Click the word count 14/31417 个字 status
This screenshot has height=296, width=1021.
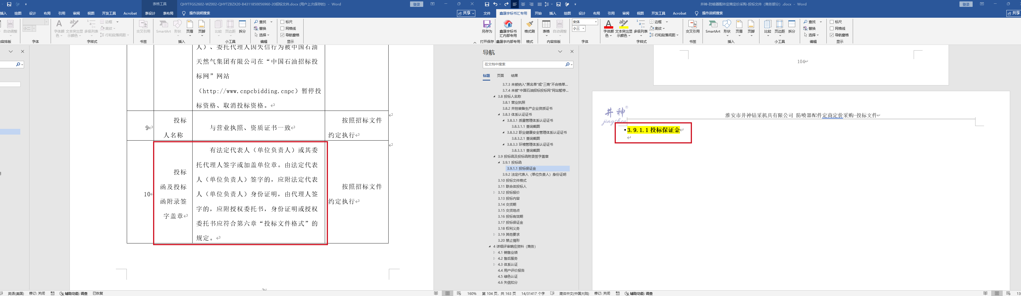[533, 294]
